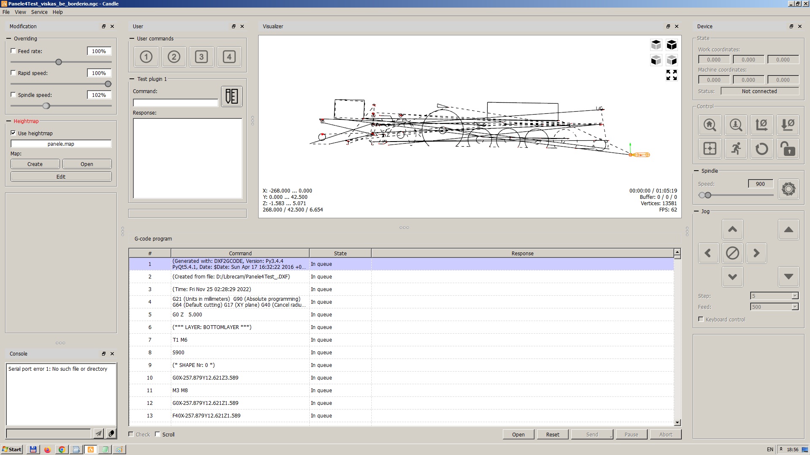
Task: Enable the Rapid speed override checkbox
Action: point(13,73)
